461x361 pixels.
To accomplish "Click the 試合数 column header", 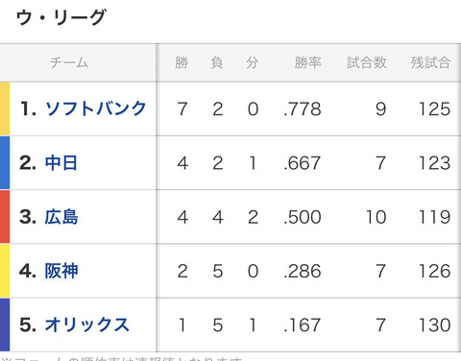I will (367, 62).
